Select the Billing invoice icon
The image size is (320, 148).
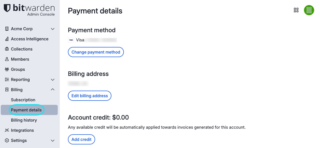tap(7, 90)
